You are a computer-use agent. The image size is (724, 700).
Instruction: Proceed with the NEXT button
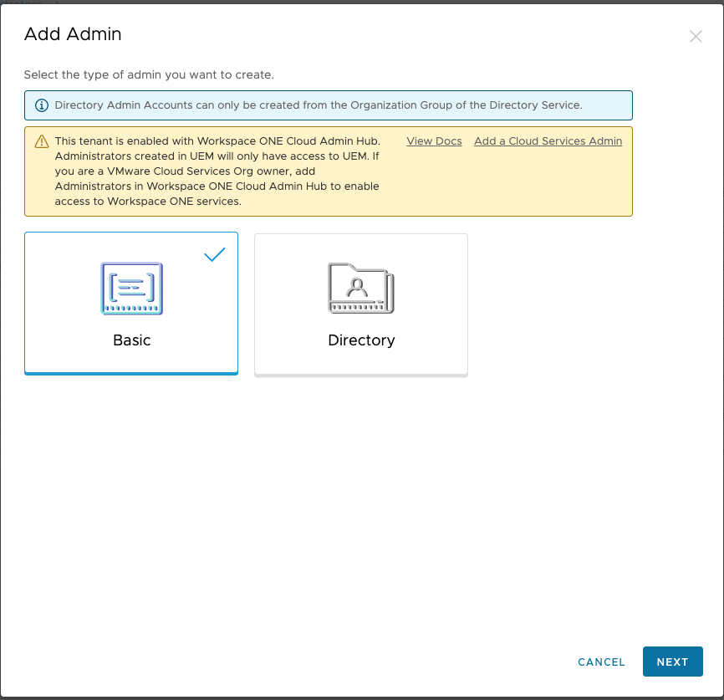point(672,662)
